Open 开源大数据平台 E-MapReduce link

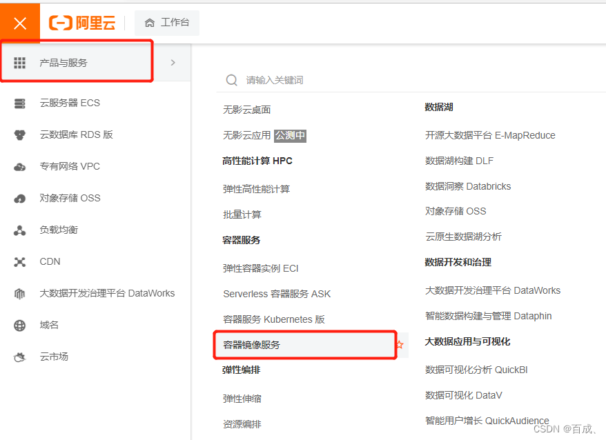[490, 135]
